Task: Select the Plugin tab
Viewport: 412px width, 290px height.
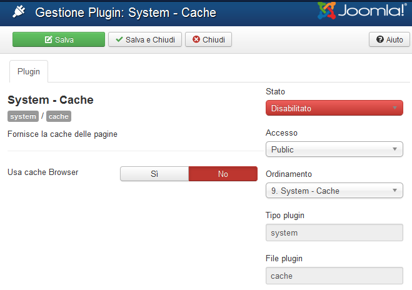Action: [x=29, y=71]
